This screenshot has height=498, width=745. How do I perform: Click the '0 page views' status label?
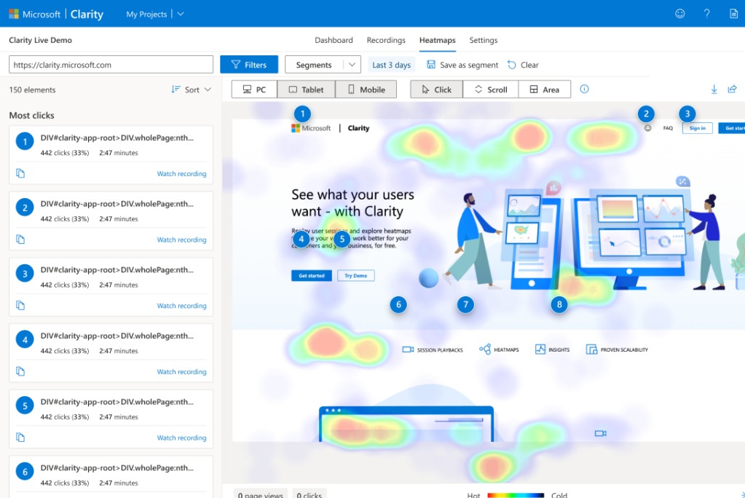261,494
